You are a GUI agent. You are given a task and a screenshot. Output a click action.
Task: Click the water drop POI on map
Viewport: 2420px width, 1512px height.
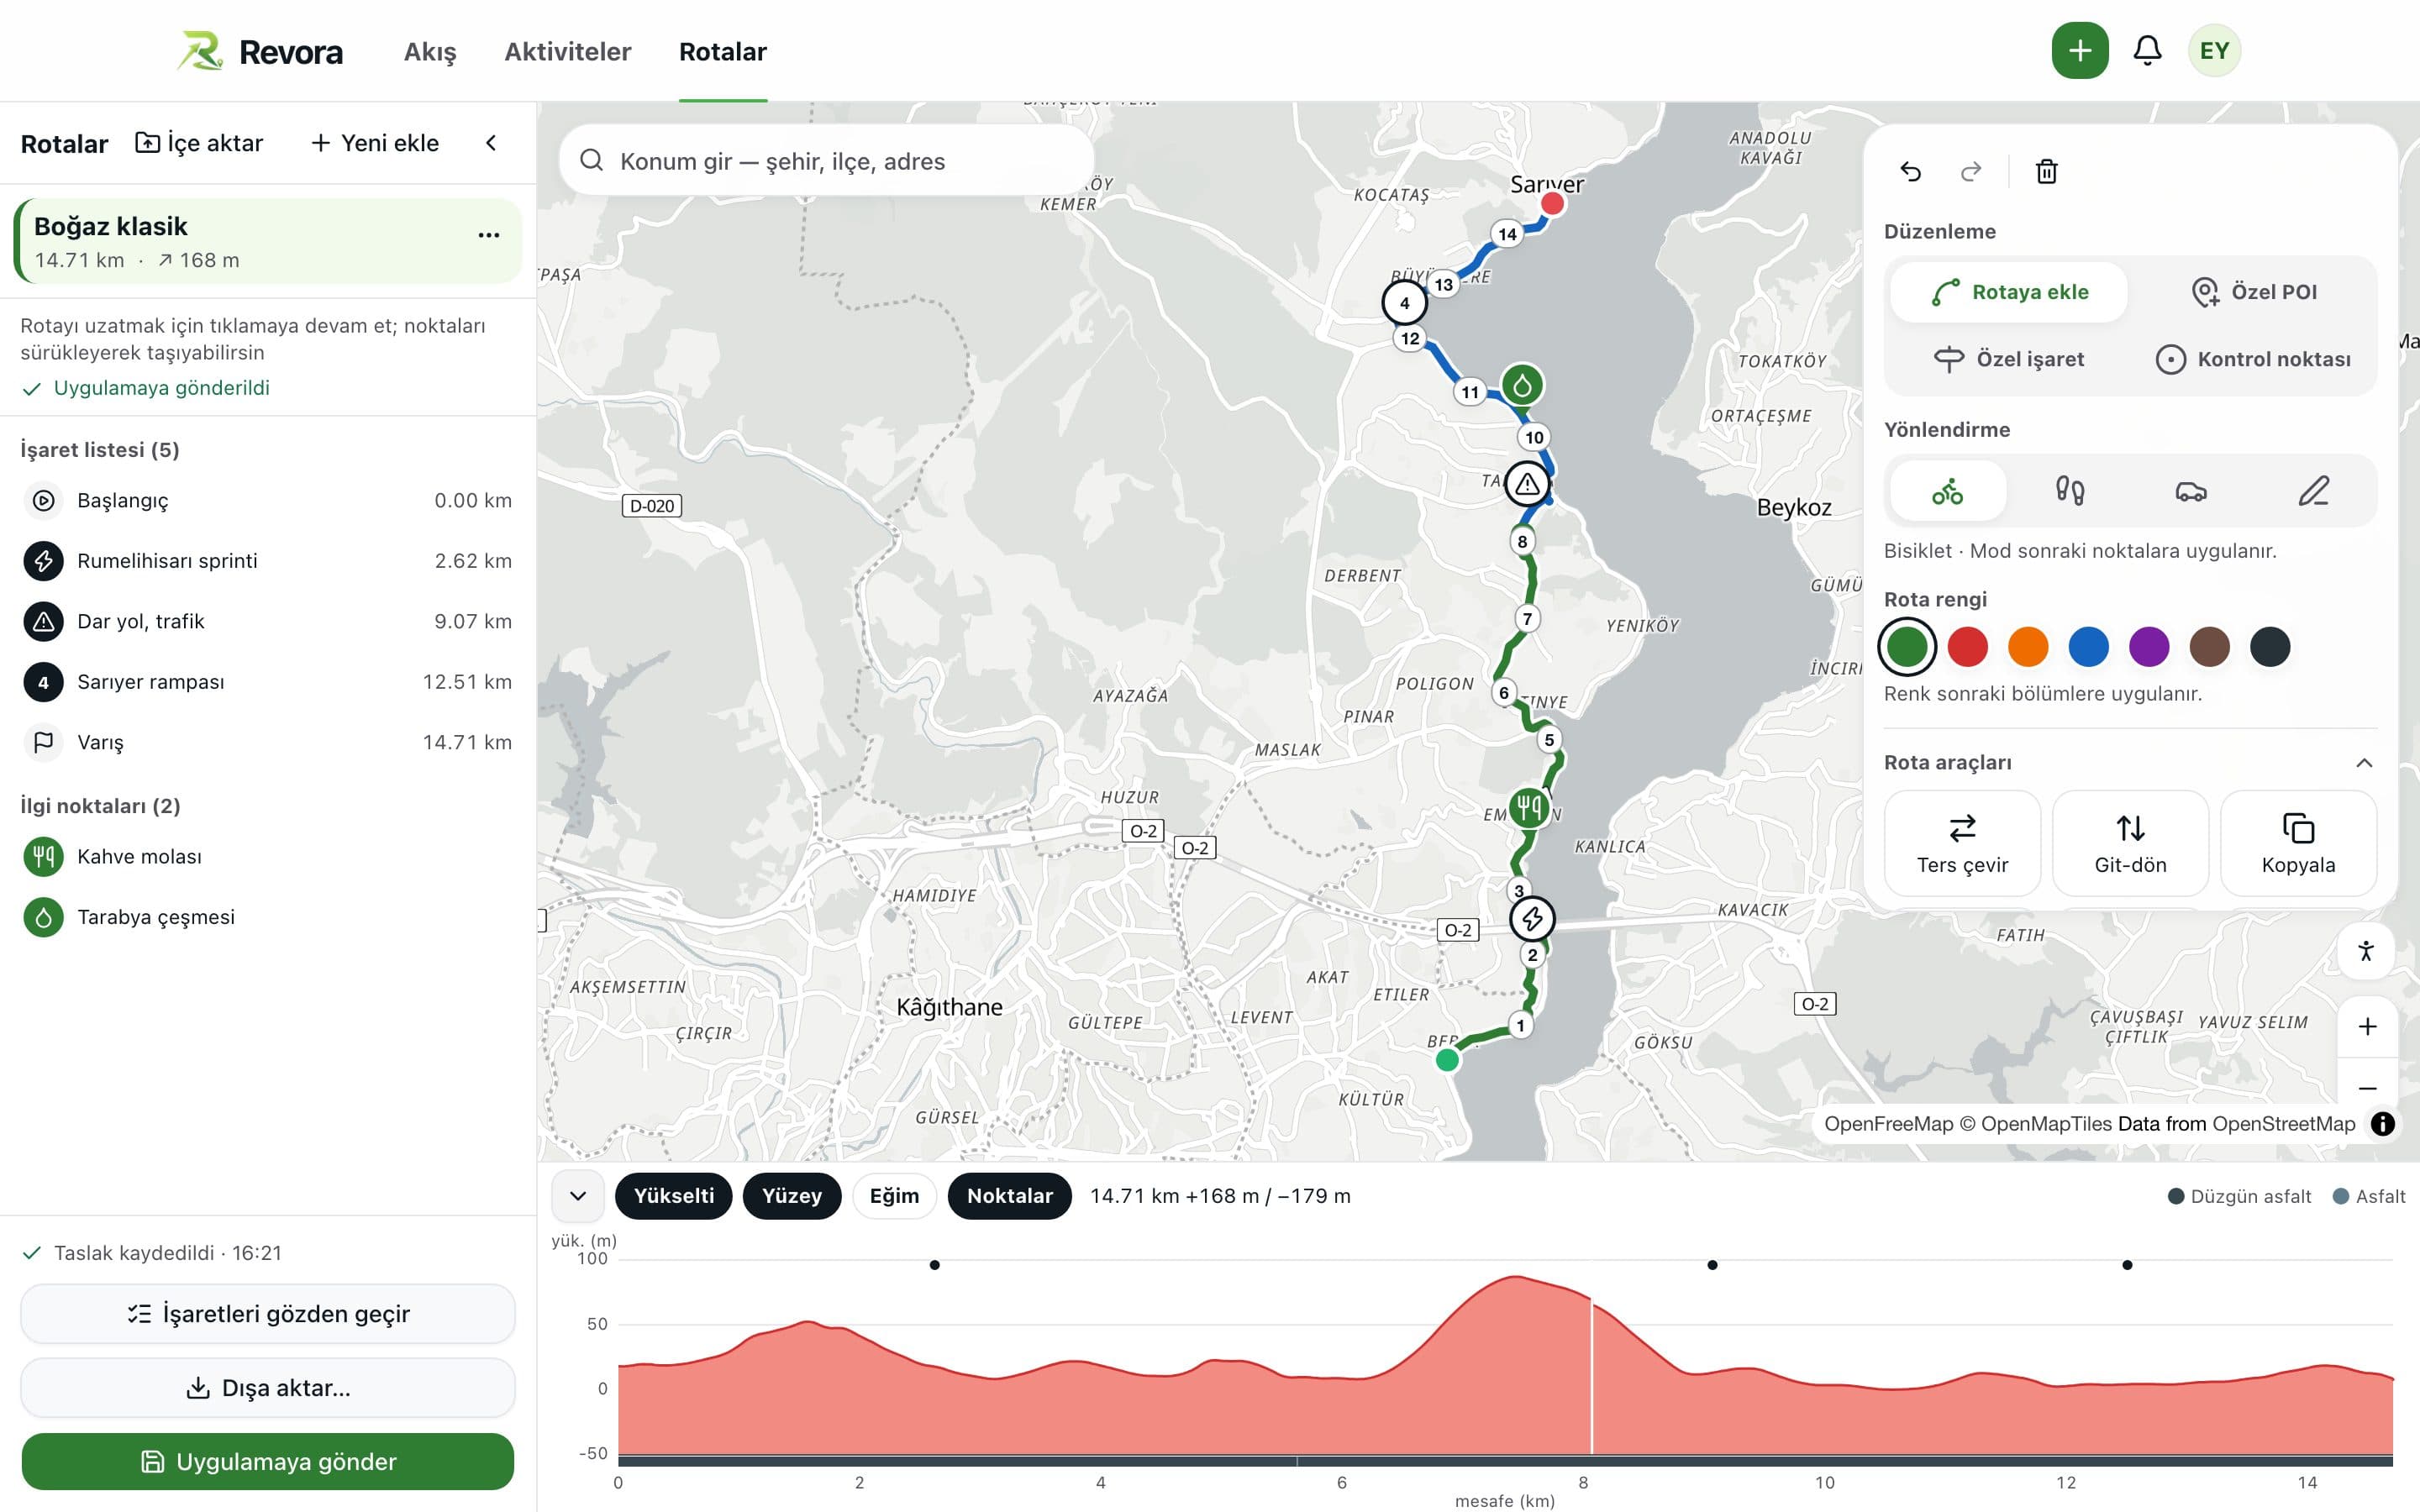(1522, 385)
